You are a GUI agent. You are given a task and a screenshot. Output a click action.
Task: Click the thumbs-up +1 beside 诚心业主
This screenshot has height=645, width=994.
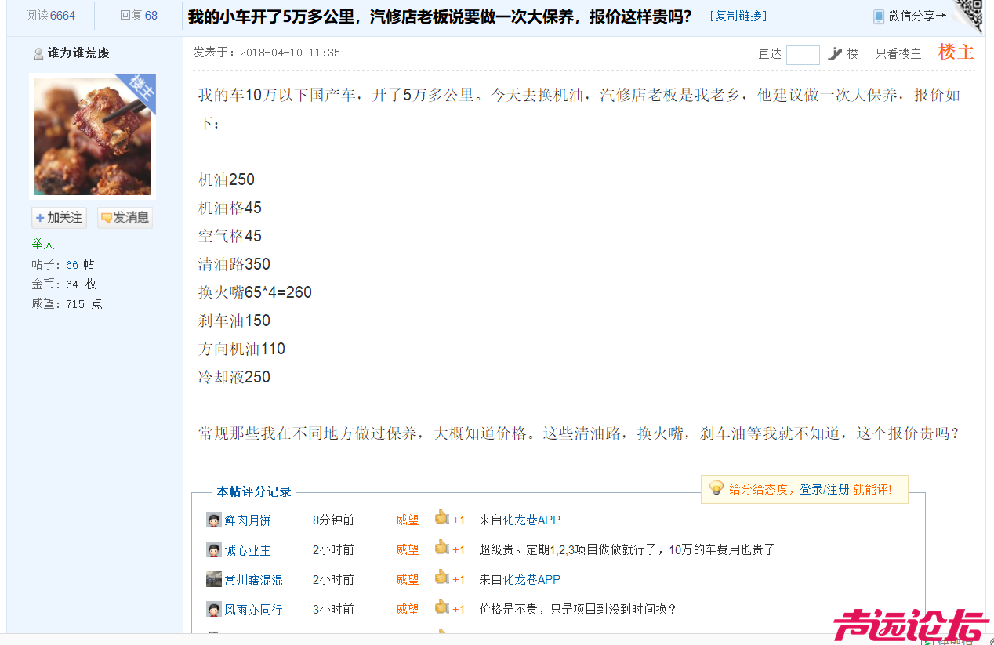coord(448,549)
